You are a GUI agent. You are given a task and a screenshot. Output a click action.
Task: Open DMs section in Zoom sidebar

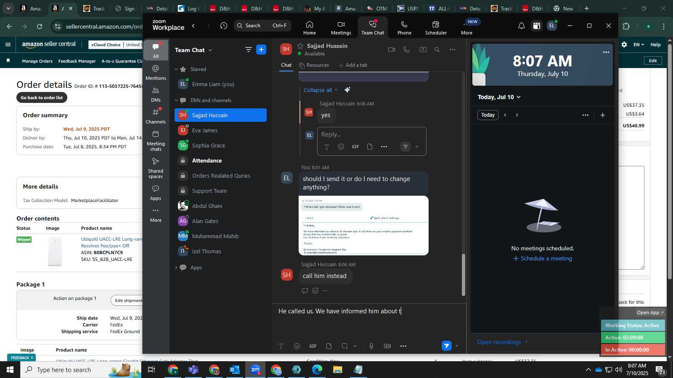pyautogui.click(x=156, y=94)
